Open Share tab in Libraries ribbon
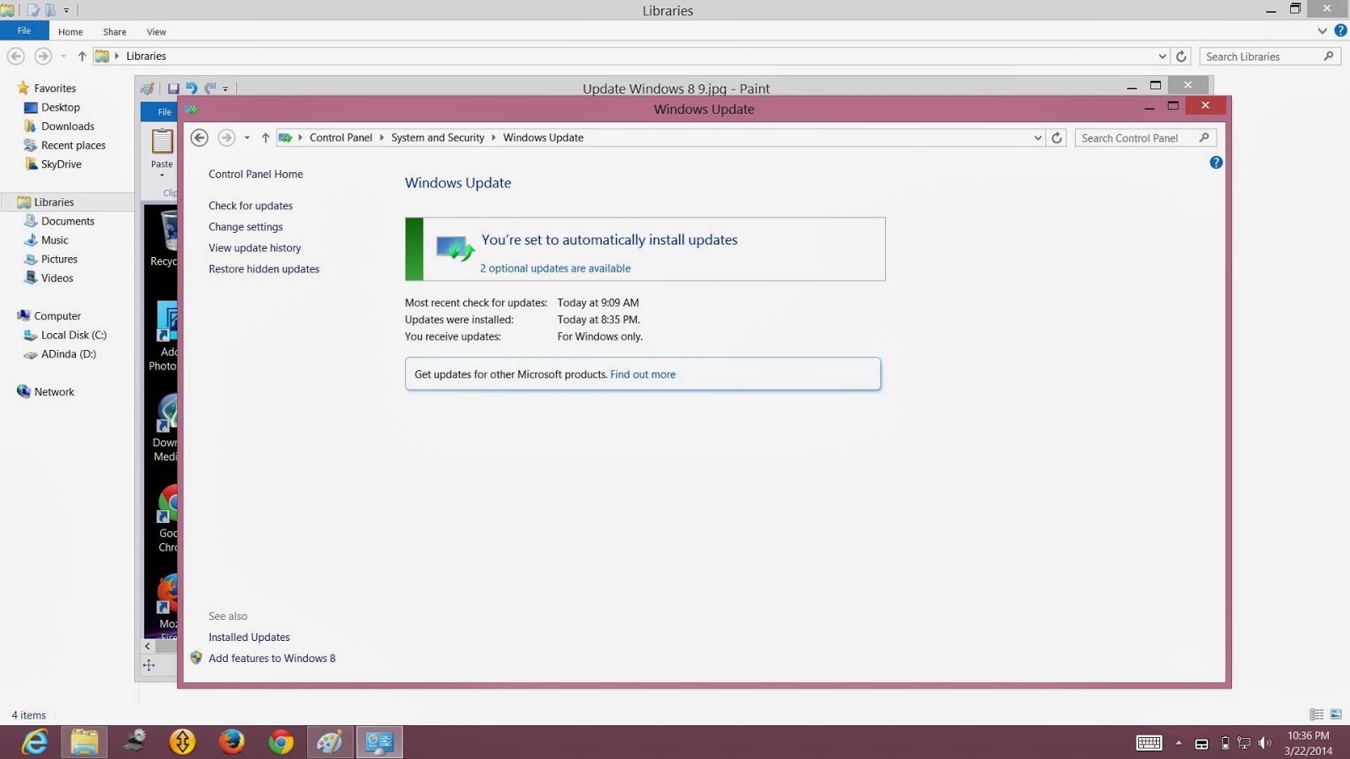The height and width of the screenshot is (759, 1350). [115, 32]
